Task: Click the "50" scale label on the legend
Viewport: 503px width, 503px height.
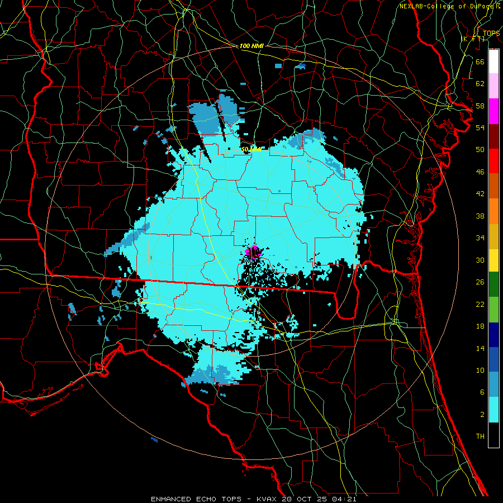Action: (480, 150)
